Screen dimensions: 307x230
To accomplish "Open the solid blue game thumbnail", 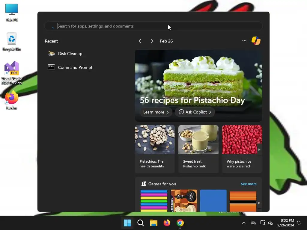I will (213, 201).
